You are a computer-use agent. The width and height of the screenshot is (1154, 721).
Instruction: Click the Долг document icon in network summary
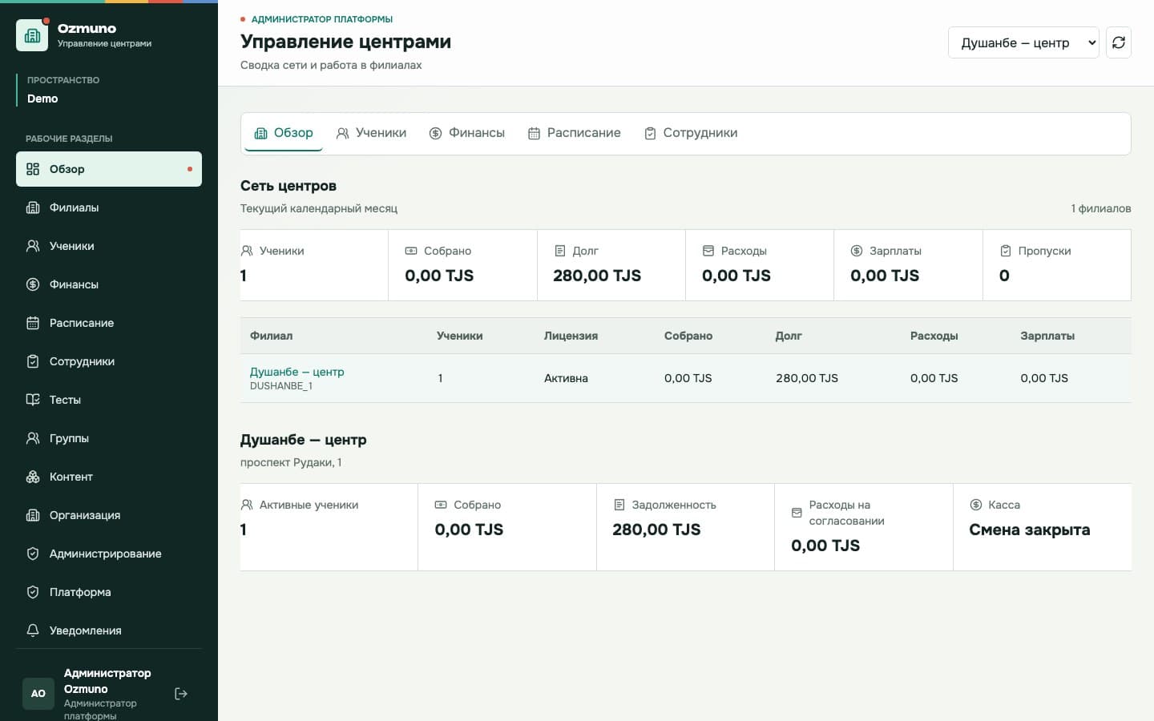pyautogui.click(x=560, y=251)
